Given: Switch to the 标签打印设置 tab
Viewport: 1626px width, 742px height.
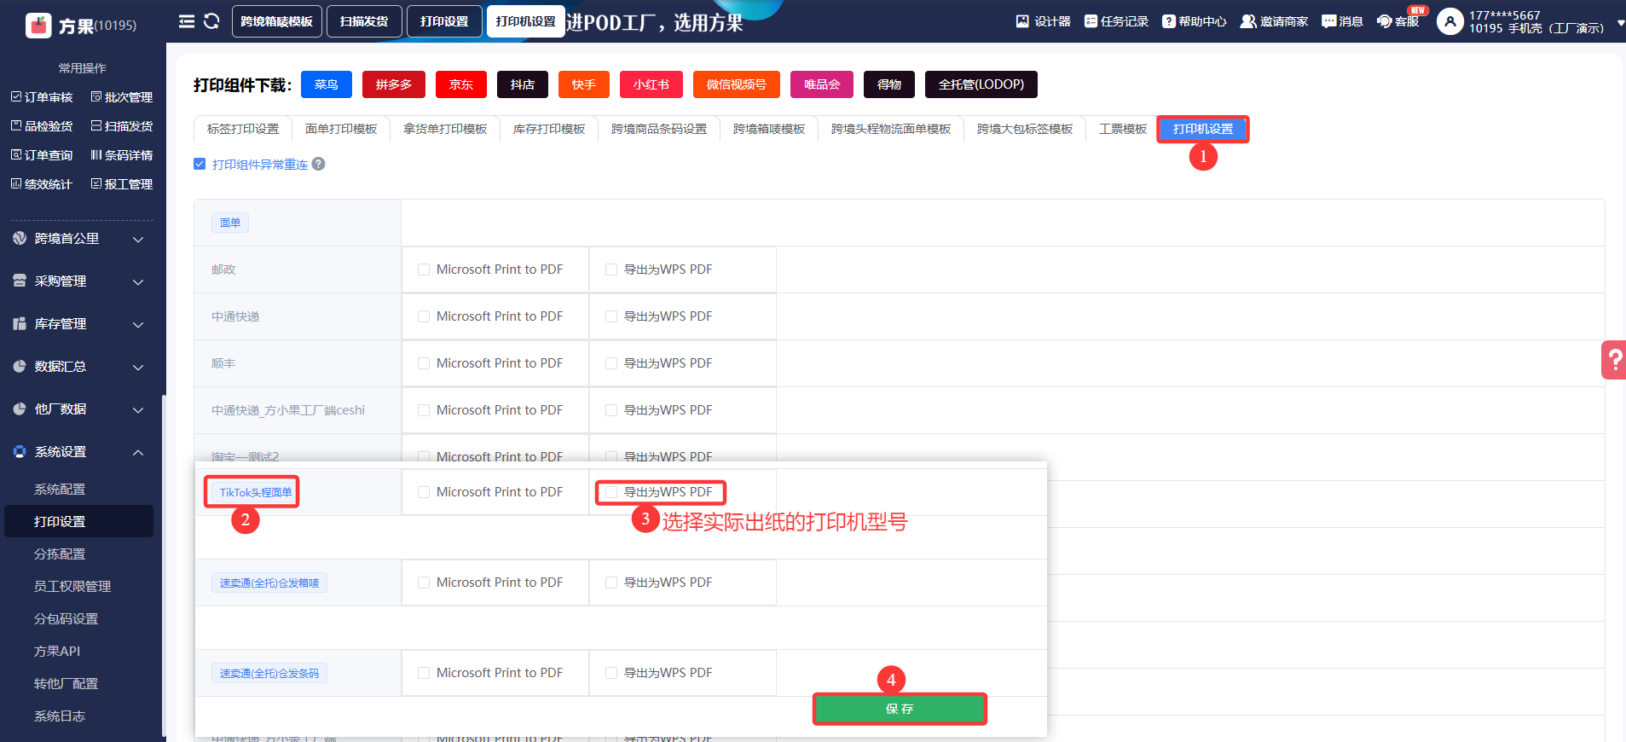Looking at the screenshot, I should (243, 129).
